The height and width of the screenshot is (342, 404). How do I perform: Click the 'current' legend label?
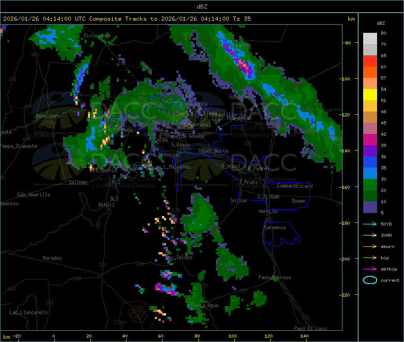click(x=390, y=280)
